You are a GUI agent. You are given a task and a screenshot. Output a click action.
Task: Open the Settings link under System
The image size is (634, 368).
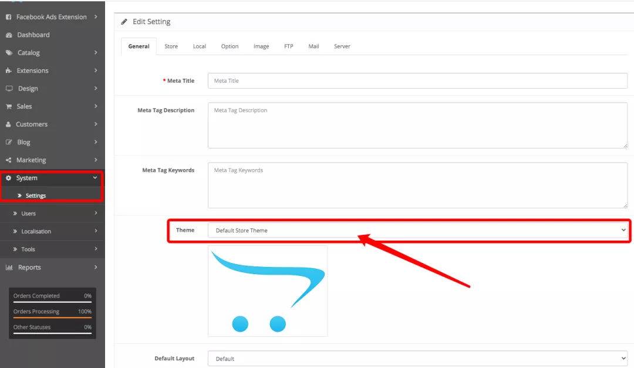(36, 195)
